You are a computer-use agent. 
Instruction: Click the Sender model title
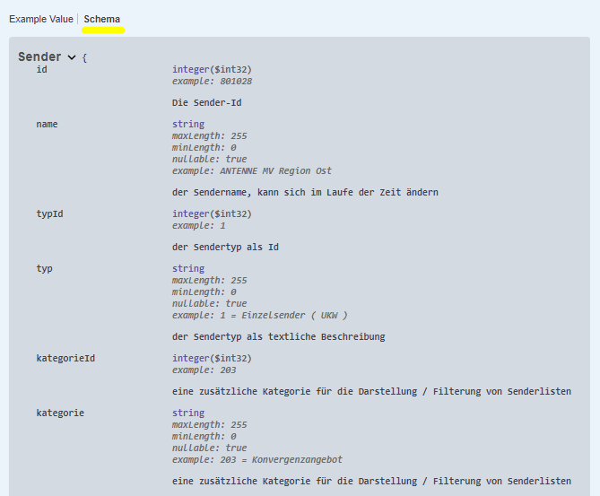pyautogui.click(x=39, y=57)
